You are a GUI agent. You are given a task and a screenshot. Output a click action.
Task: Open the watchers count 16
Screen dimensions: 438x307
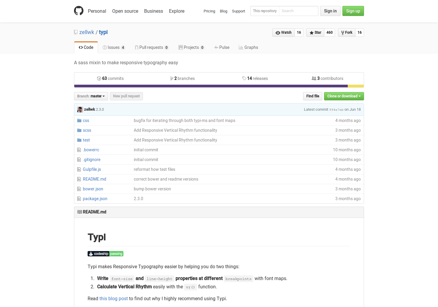(x=299, y=33)
